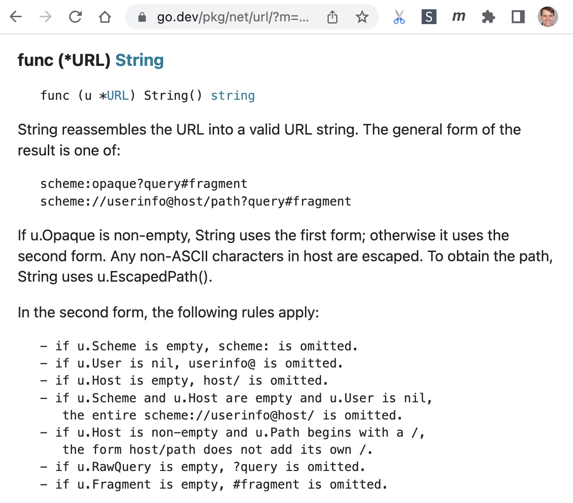Click the browser forward arrow
The width and height of the screenshot is (573, 503).
(46, 17)
